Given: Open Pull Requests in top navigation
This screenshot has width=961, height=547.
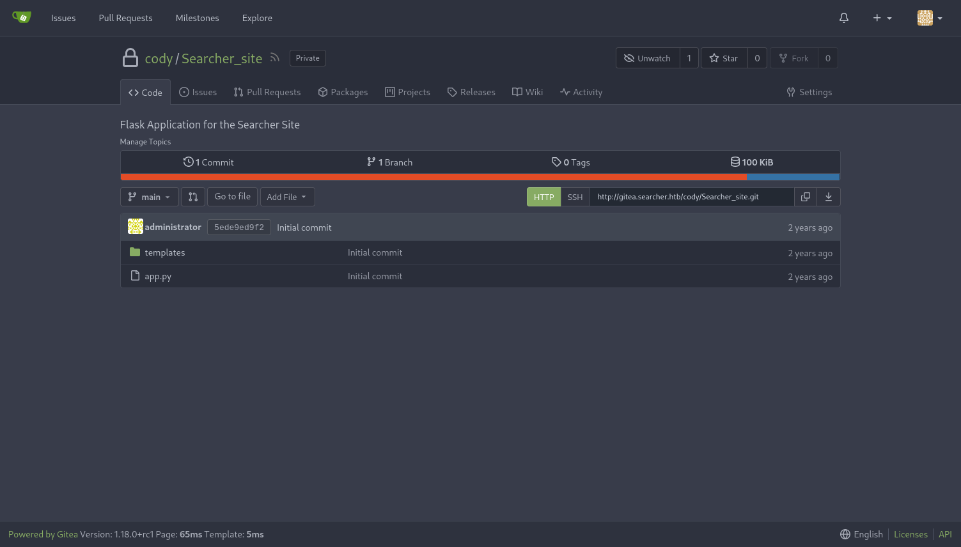Looking at the screenshot, I should tap(126, 18).
